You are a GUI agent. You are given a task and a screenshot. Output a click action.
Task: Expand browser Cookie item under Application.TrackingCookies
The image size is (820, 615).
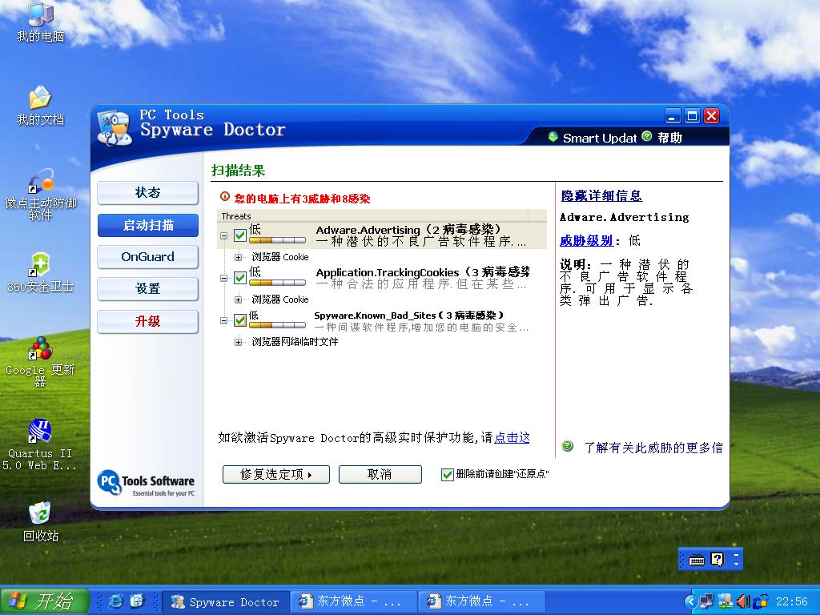tap(239, 299)
